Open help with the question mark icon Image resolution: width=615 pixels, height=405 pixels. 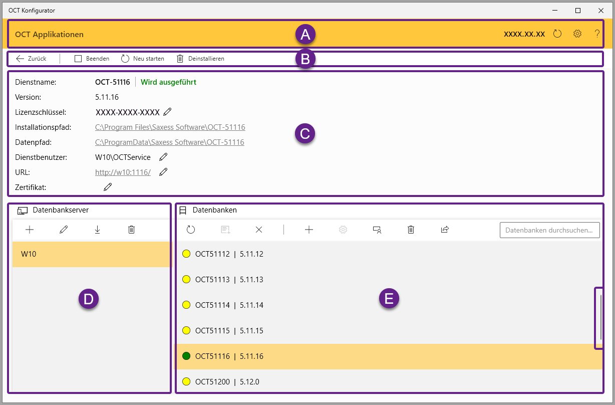(597, 34)
